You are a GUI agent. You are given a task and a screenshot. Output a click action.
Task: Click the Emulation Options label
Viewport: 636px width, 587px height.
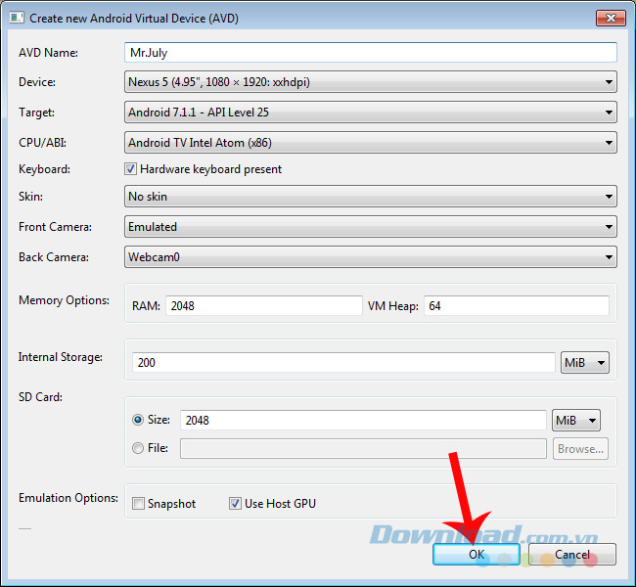68,498
